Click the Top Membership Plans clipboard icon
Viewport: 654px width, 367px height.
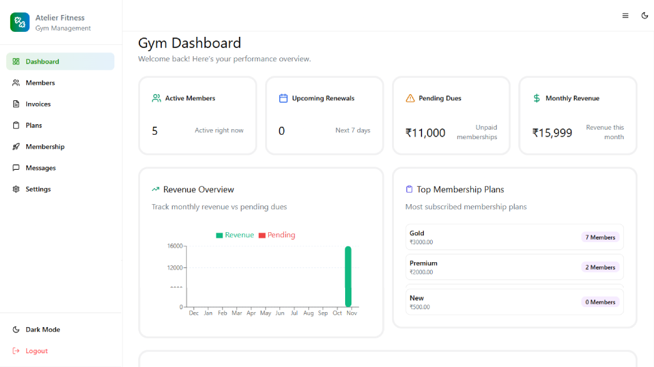(410, 189)
